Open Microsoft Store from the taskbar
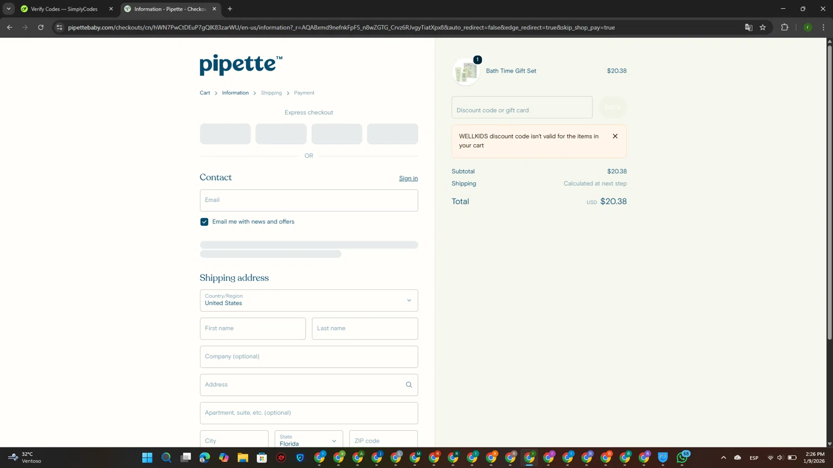 pyautogui.click(x=262, y=457)
